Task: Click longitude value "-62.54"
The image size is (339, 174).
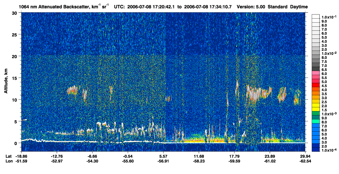Action: [305, 161]
